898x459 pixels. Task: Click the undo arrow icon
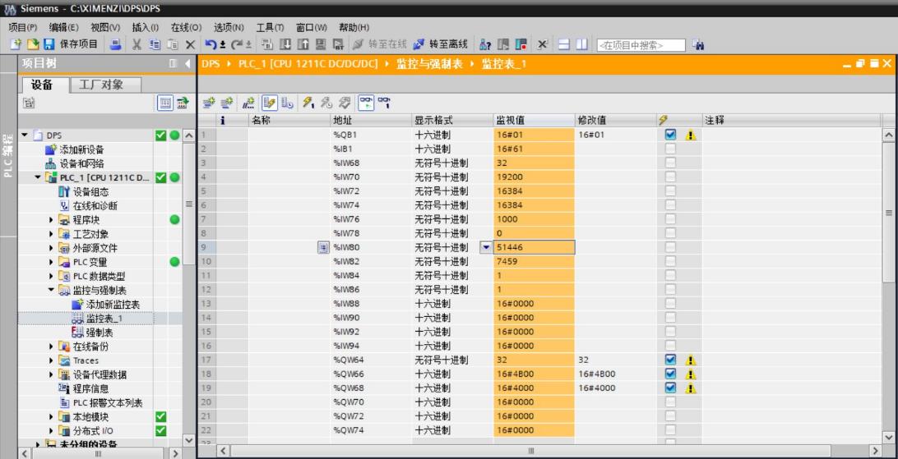click(x=211, y=44)
